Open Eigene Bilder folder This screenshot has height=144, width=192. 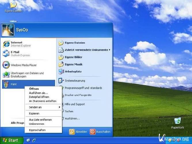73,57
